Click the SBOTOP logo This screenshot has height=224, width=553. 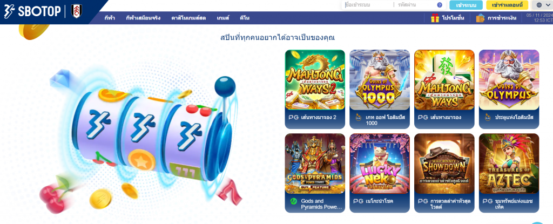pos(32,12)
